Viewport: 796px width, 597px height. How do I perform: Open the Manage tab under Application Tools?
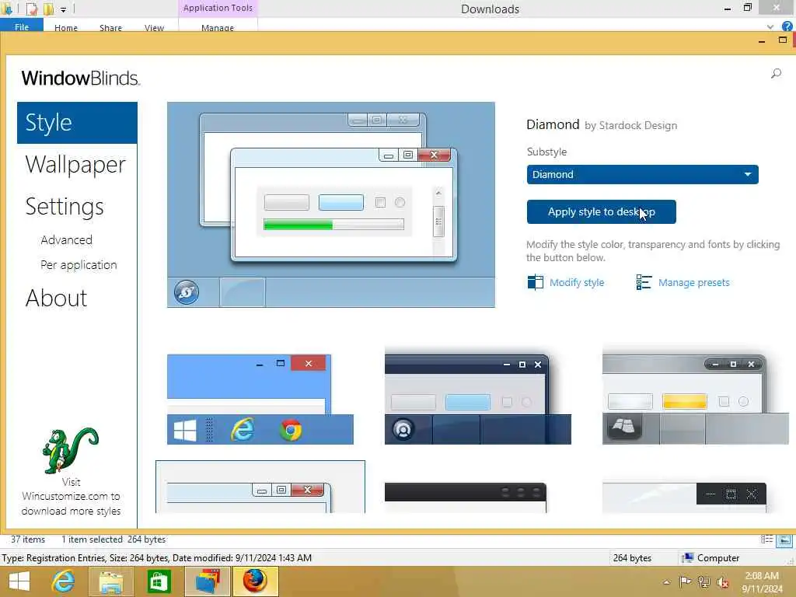click(218, 27)
